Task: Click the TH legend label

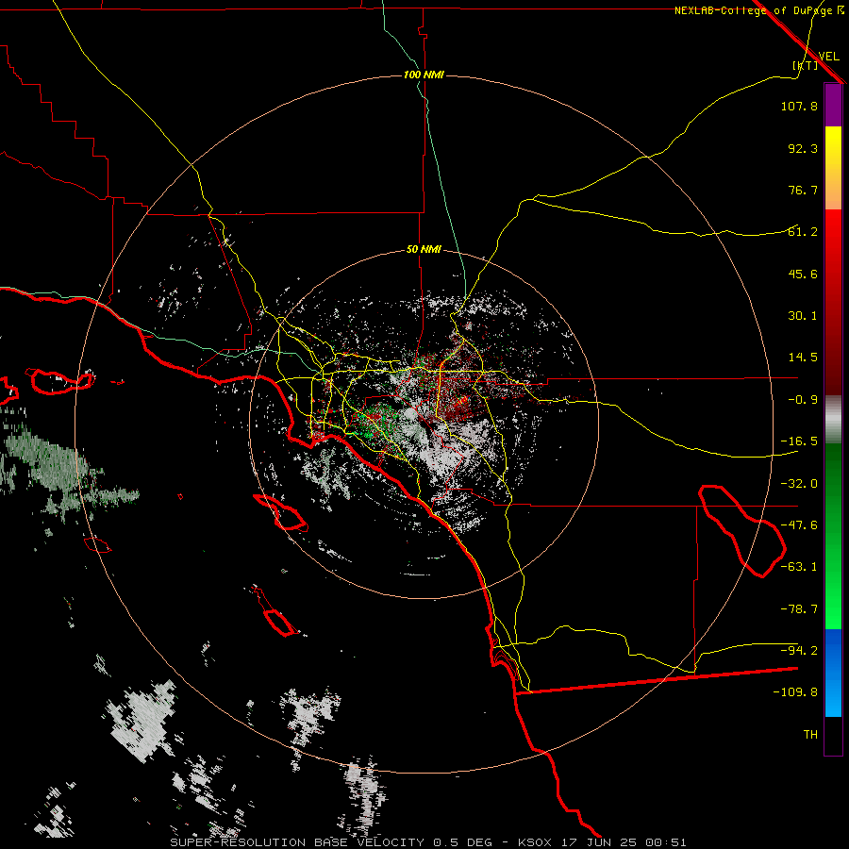Action: 810,735
